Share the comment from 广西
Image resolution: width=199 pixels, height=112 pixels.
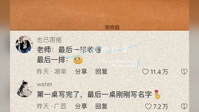(x=81, y=106)
